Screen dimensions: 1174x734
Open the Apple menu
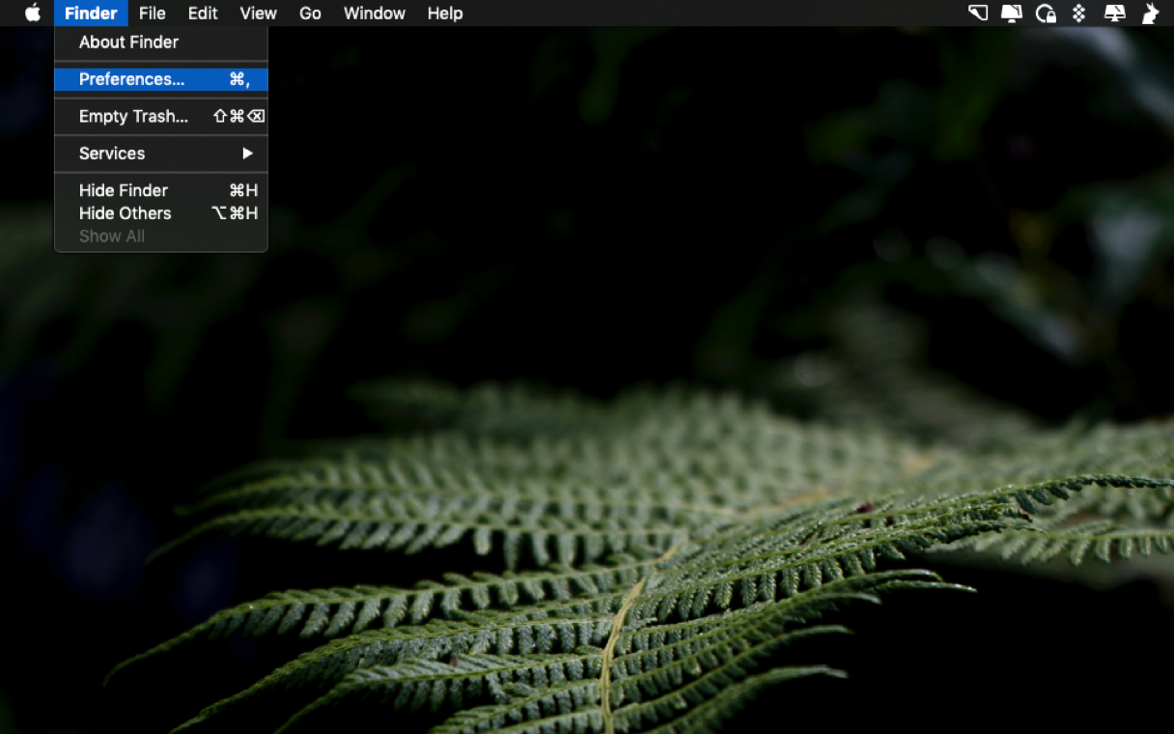(x=33, y=14)
